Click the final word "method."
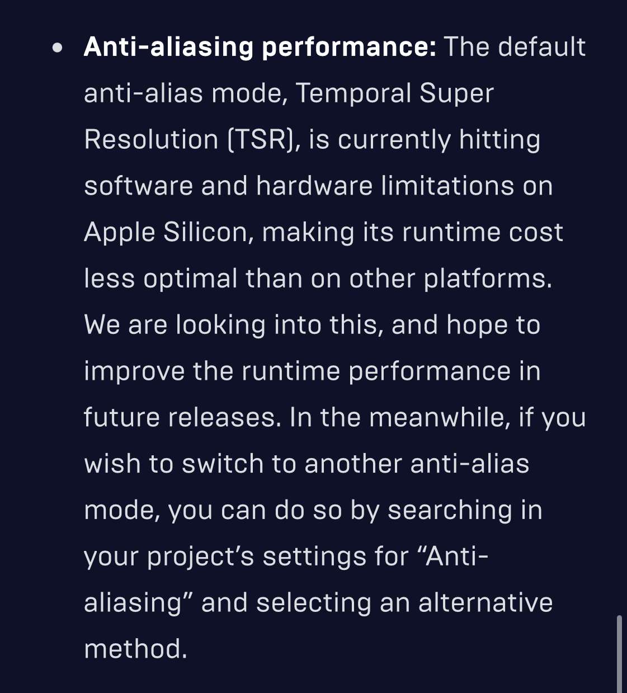This screenshot has width=627, height=693. coord(135,650)
